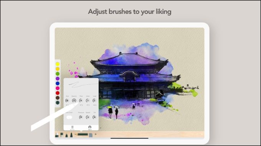Select the first brush in bottom tray
This screenshot has width=261, height=146.
coord(57,135)
